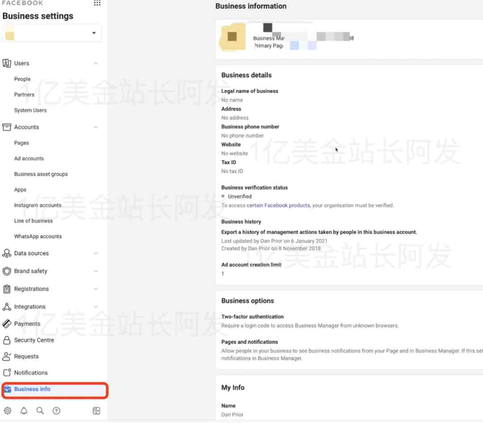The image size is (483, 423).
Task: Open Apps under Accounts
Action: point(20,190)
